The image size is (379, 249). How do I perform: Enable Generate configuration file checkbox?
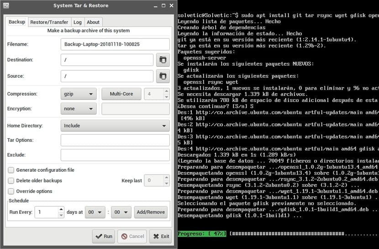pos(11,170)
